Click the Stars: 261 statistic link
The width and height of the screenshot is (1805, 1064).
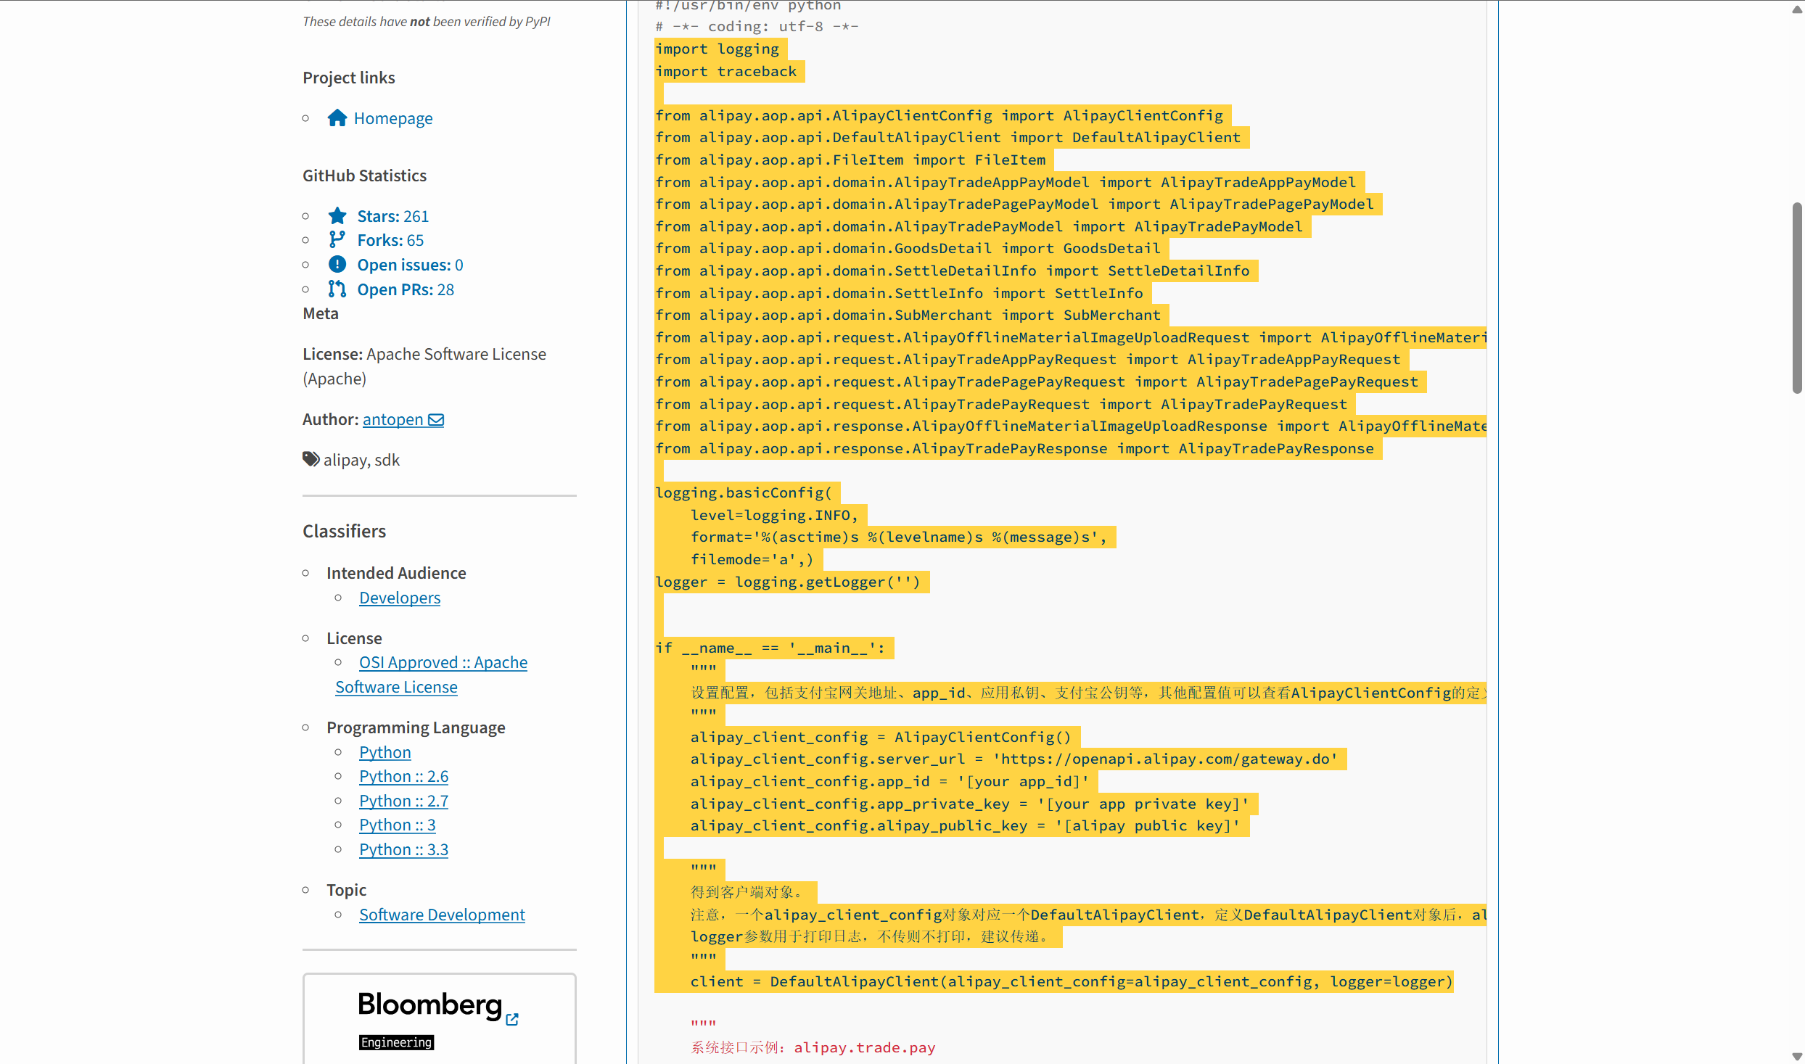[x=392, y=216]
